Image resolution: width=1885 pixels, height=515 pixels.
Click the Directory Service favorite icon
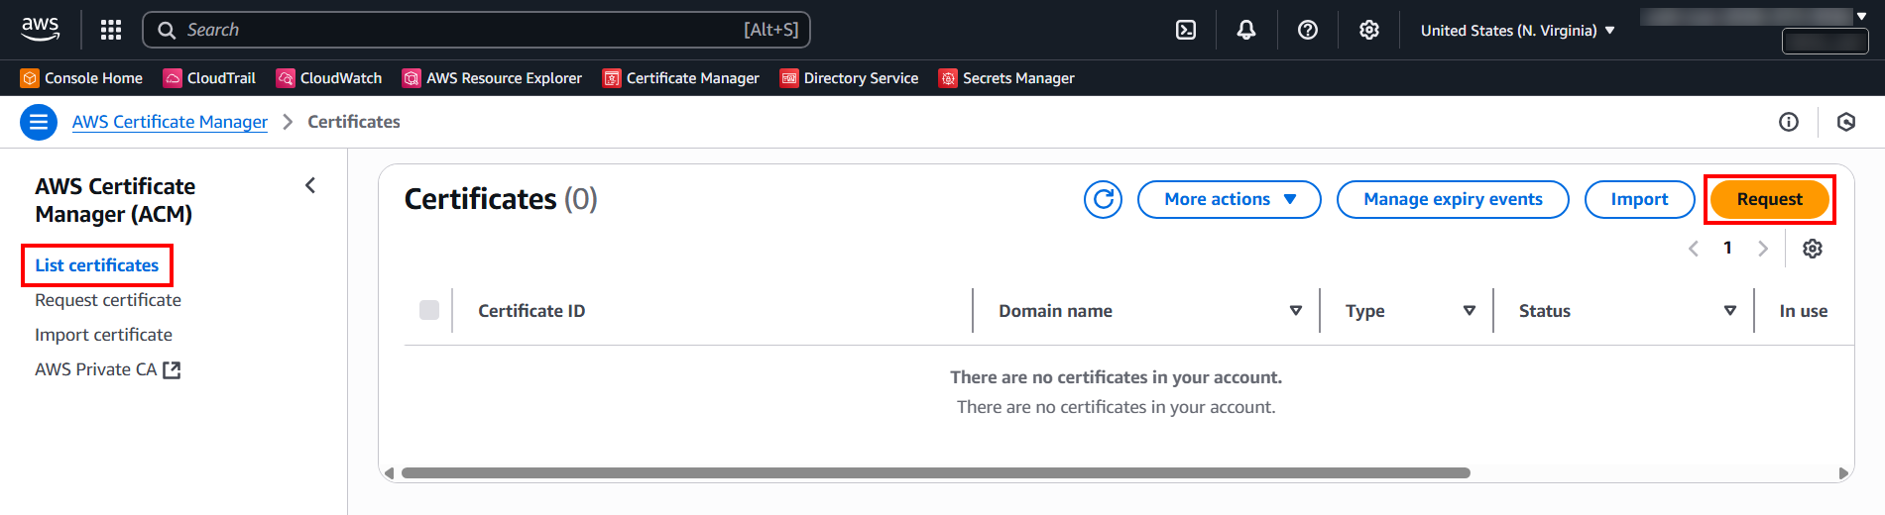789,78
